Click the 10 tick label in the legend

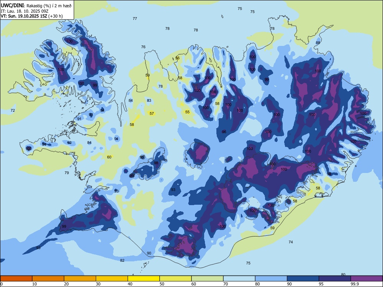[35, 284]
